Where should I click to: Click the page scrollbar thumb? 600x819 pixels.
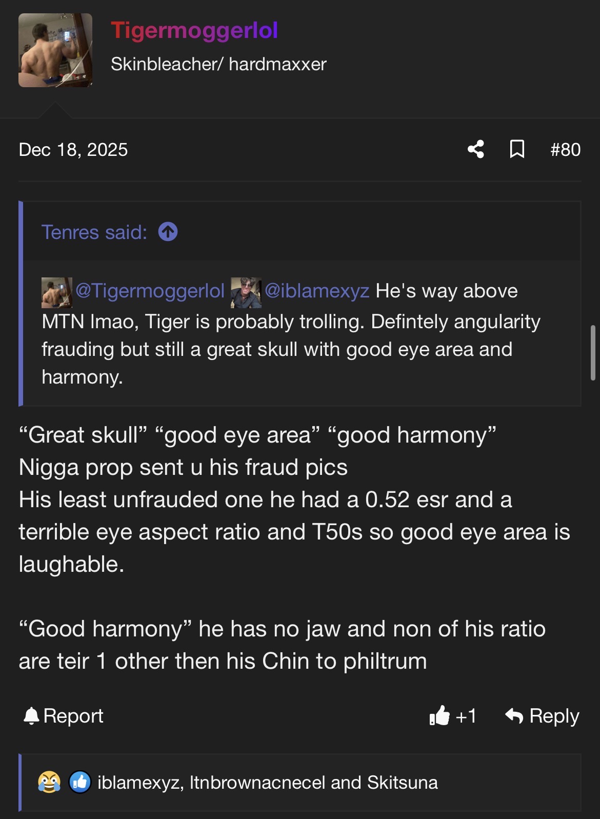pyautogui.click(x=593, y=352)
